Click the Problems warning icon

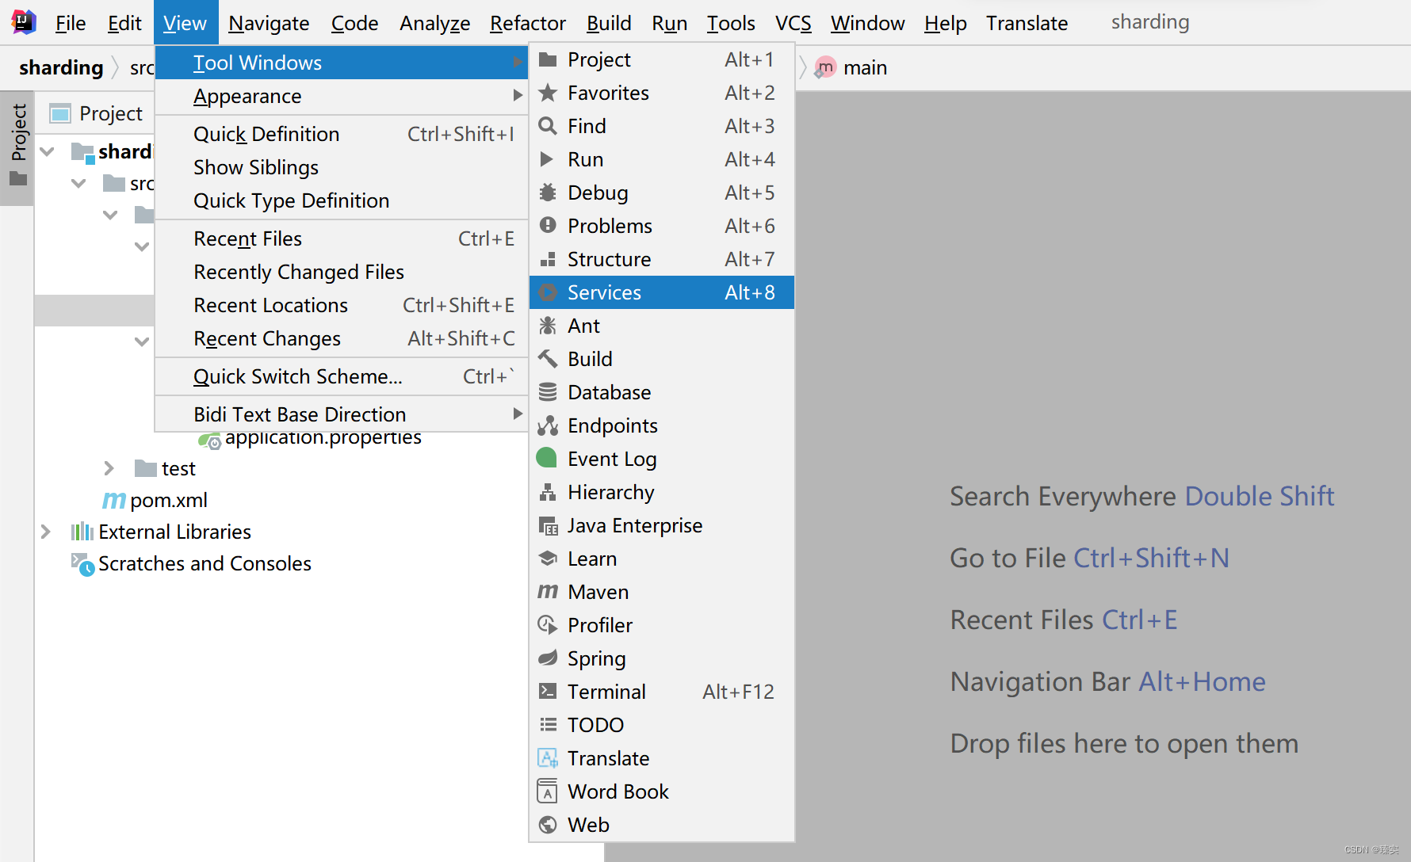547,226
